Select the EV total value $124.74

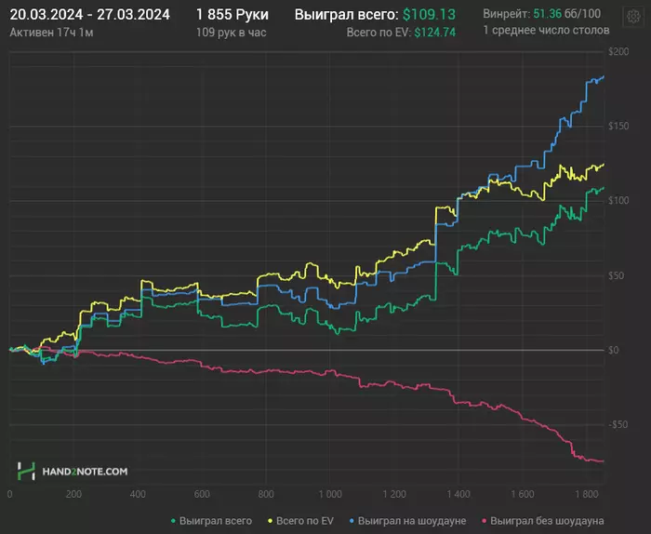[434, 33]
